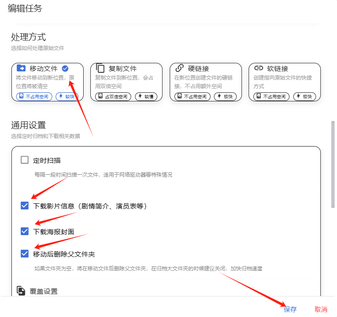Click the 覆盖设置 section heading
The width and height of the screenshot is (337, 317).
44,291
